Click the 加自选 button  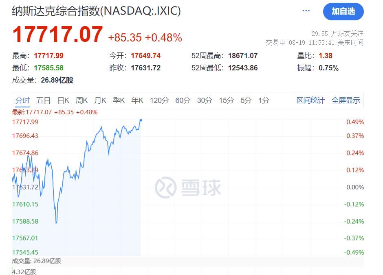click(343, 11)
